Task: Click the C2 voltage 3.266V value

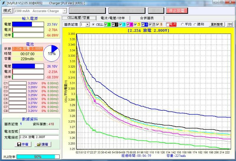Action: [x=33, y=87]
